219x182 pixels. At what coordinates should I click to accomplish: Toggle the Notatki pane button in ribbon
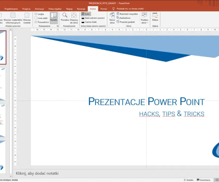coord(54,18)
